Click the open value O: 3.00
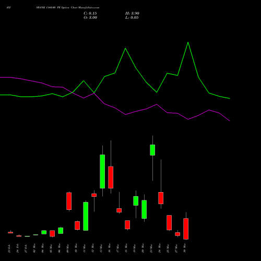The width and height of the screenshot is (261, 261). (90, 18)
